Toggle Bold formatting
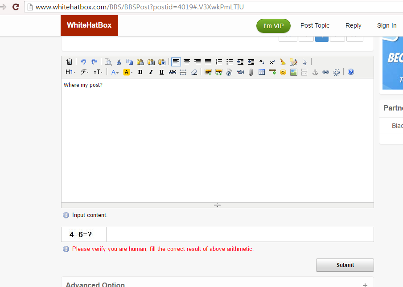This screenshot has width=403, height=287. 140,72
